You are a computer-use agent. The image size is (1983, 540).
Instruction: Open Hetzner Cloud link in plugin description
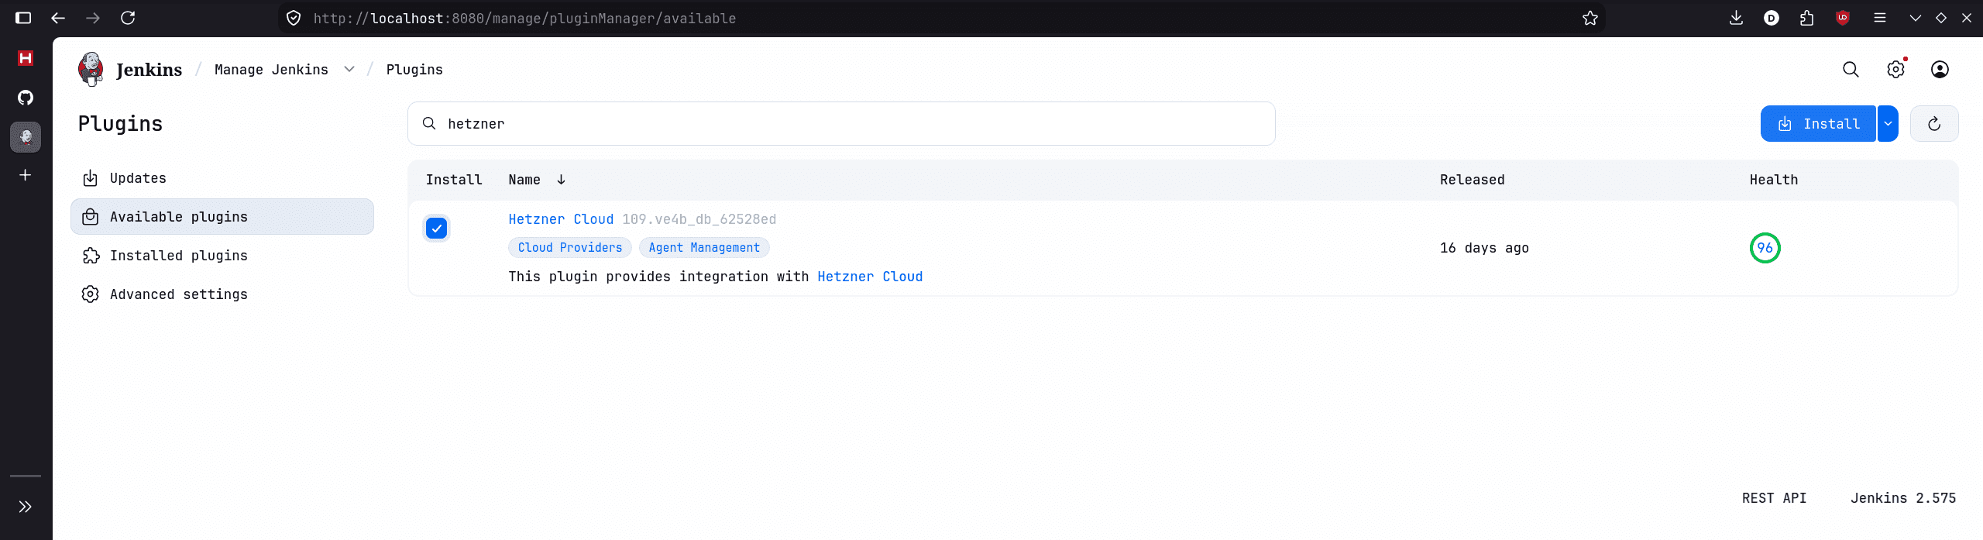point(870,277)
